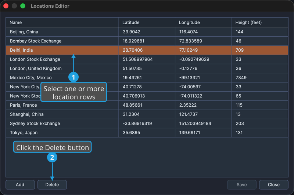Click the Close button

tap(273, 185)
